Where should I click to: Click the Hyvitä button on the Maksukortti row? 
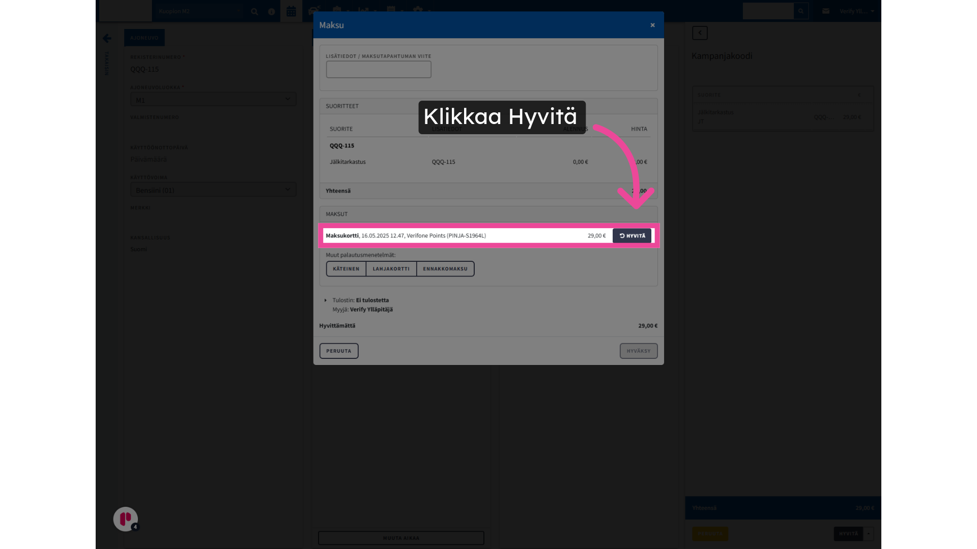coord(632,236)
